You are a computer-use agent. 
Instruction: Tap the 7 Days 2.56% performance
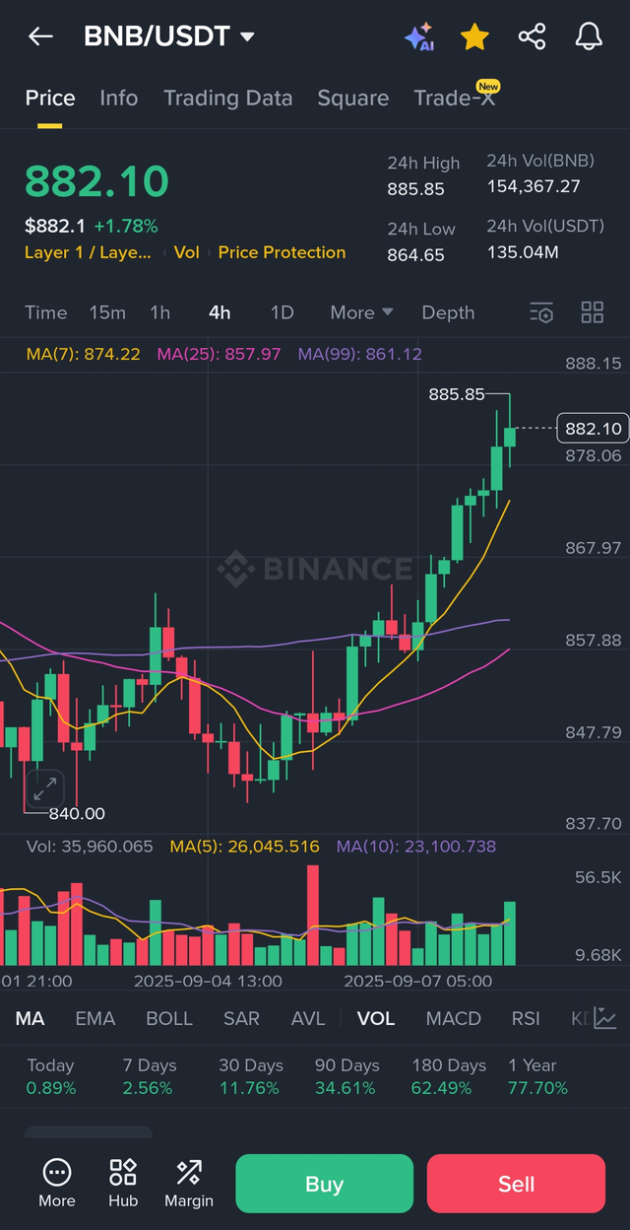click(x=148, y=1076)
